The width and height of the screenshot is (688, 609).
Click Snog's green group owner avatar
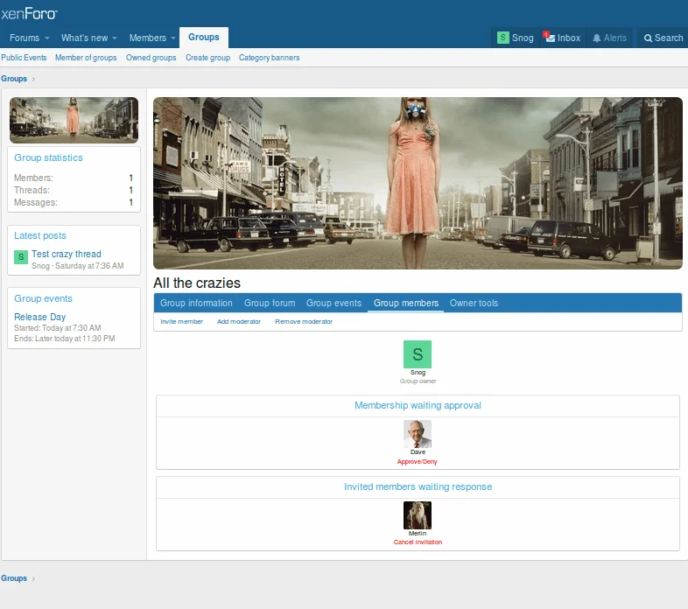pos(418,354)
